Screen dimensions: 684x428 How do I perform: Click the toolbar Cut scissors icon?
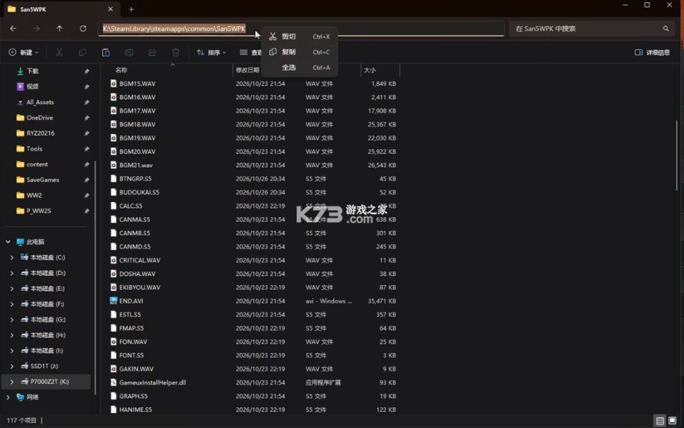[59, 52]
